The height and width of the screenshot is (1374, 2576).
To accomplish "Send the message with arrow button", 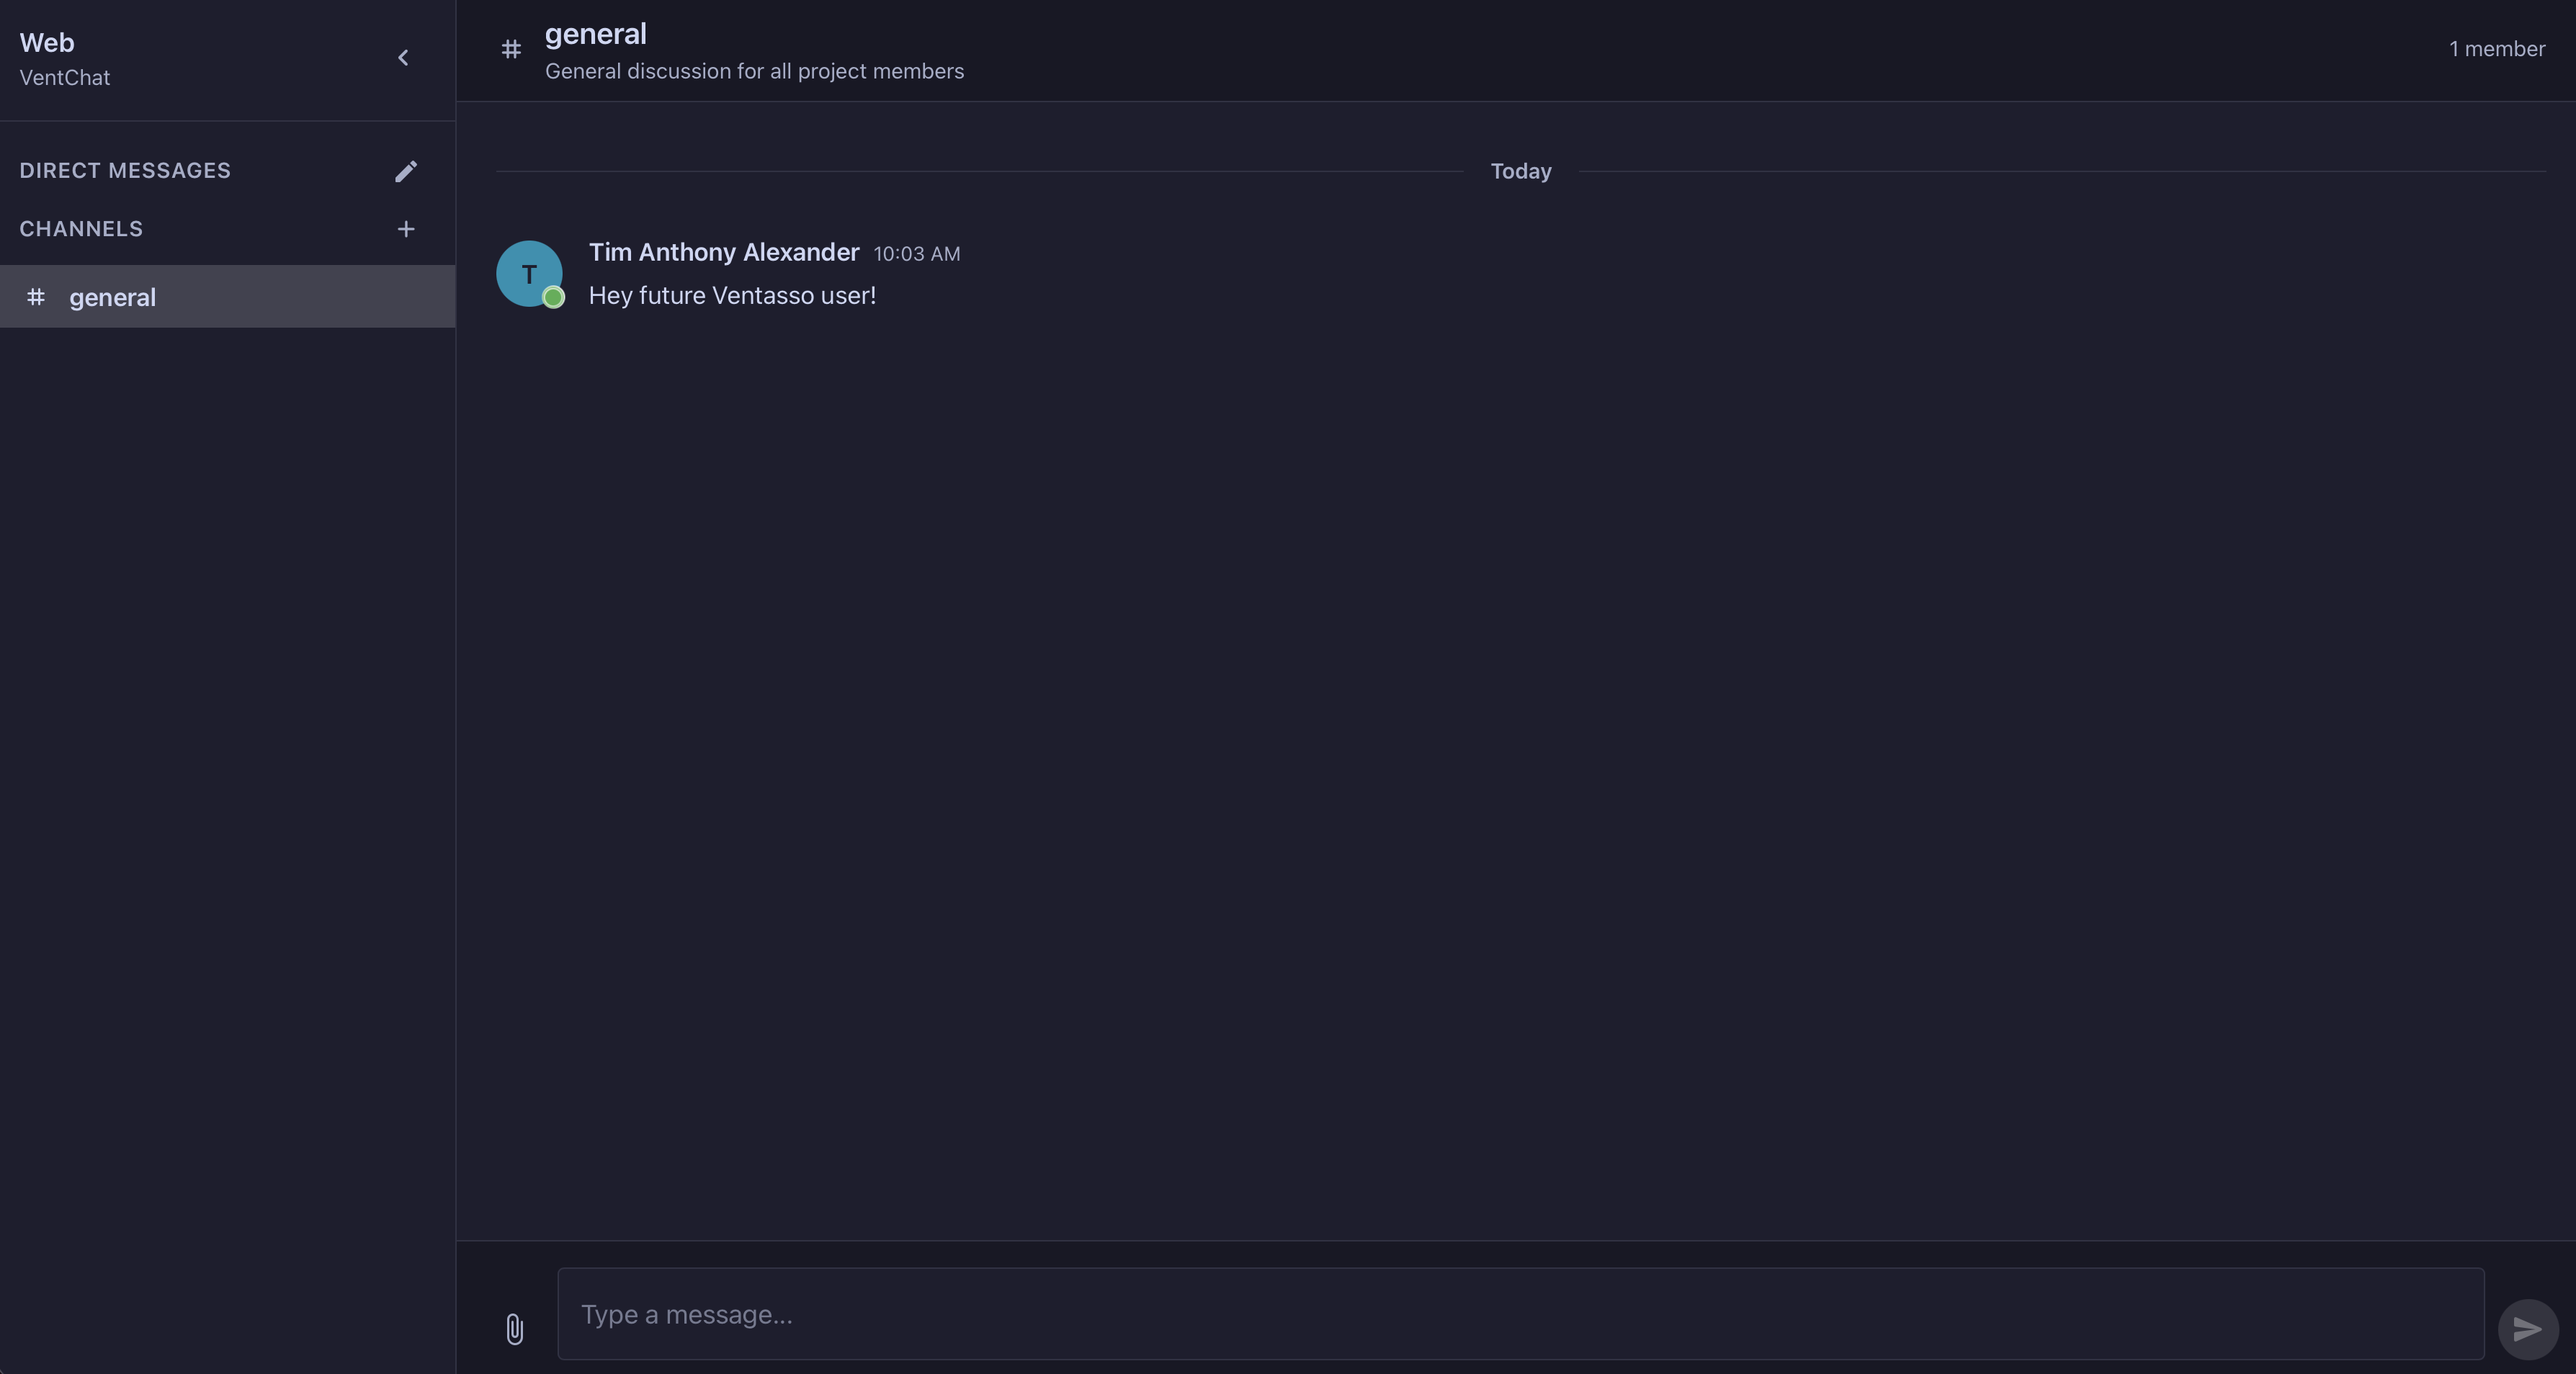I will (x=2527, y=1329).
